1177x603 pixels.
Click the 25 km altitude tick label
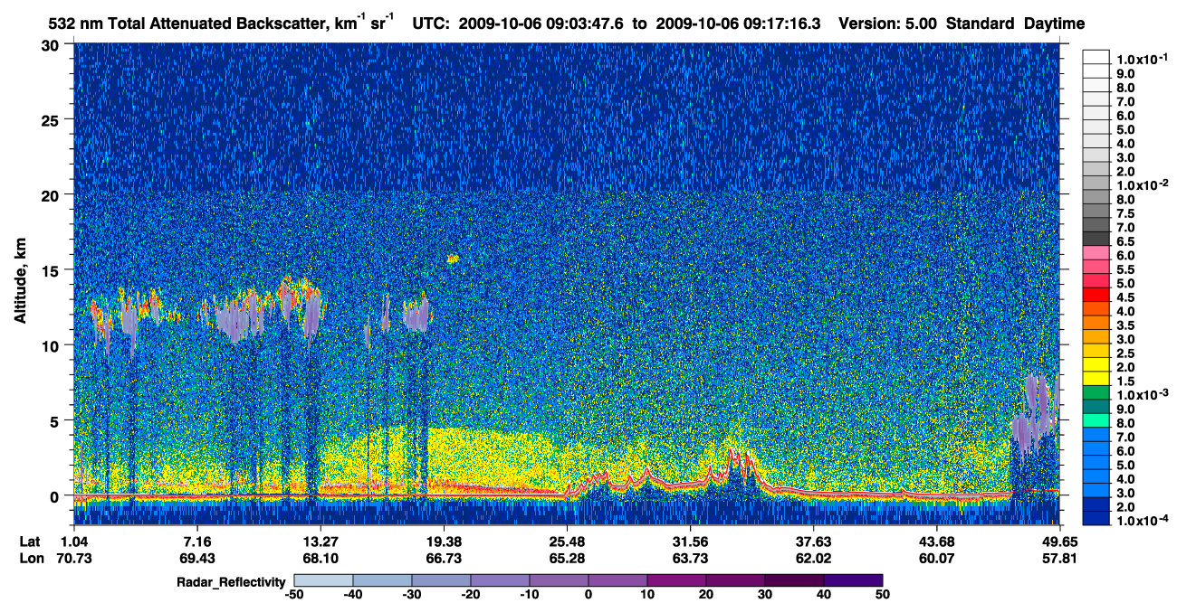click(52, 119)
